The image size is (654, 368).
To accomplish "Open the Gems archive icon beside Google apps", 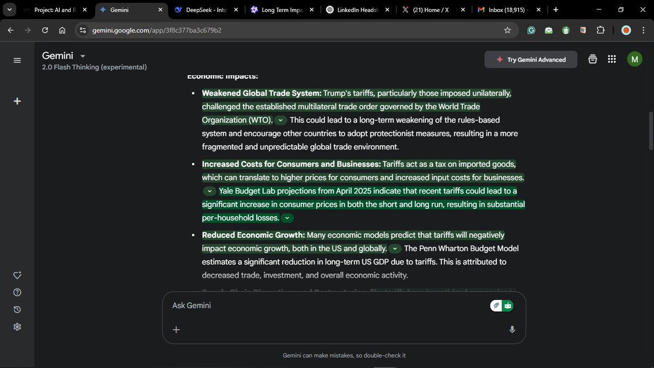I will 592,59.
